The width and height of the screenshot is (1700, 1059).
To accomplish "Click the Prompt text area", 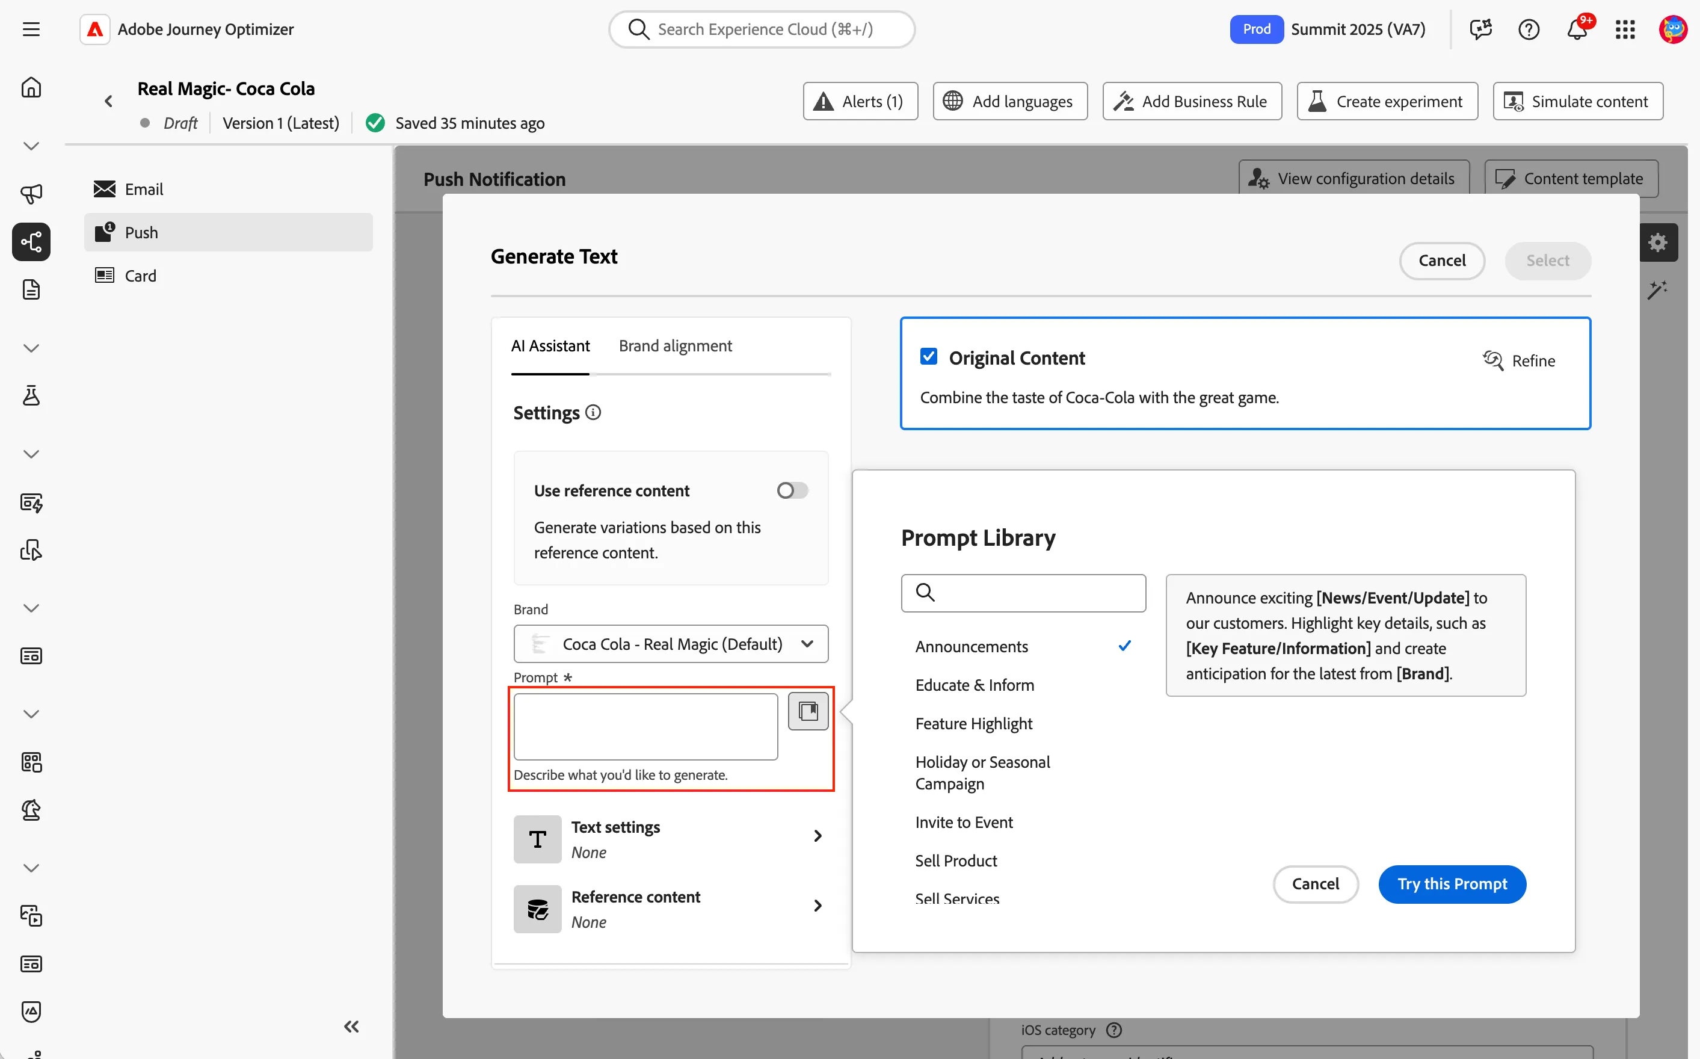I will (x=645, y=726).
